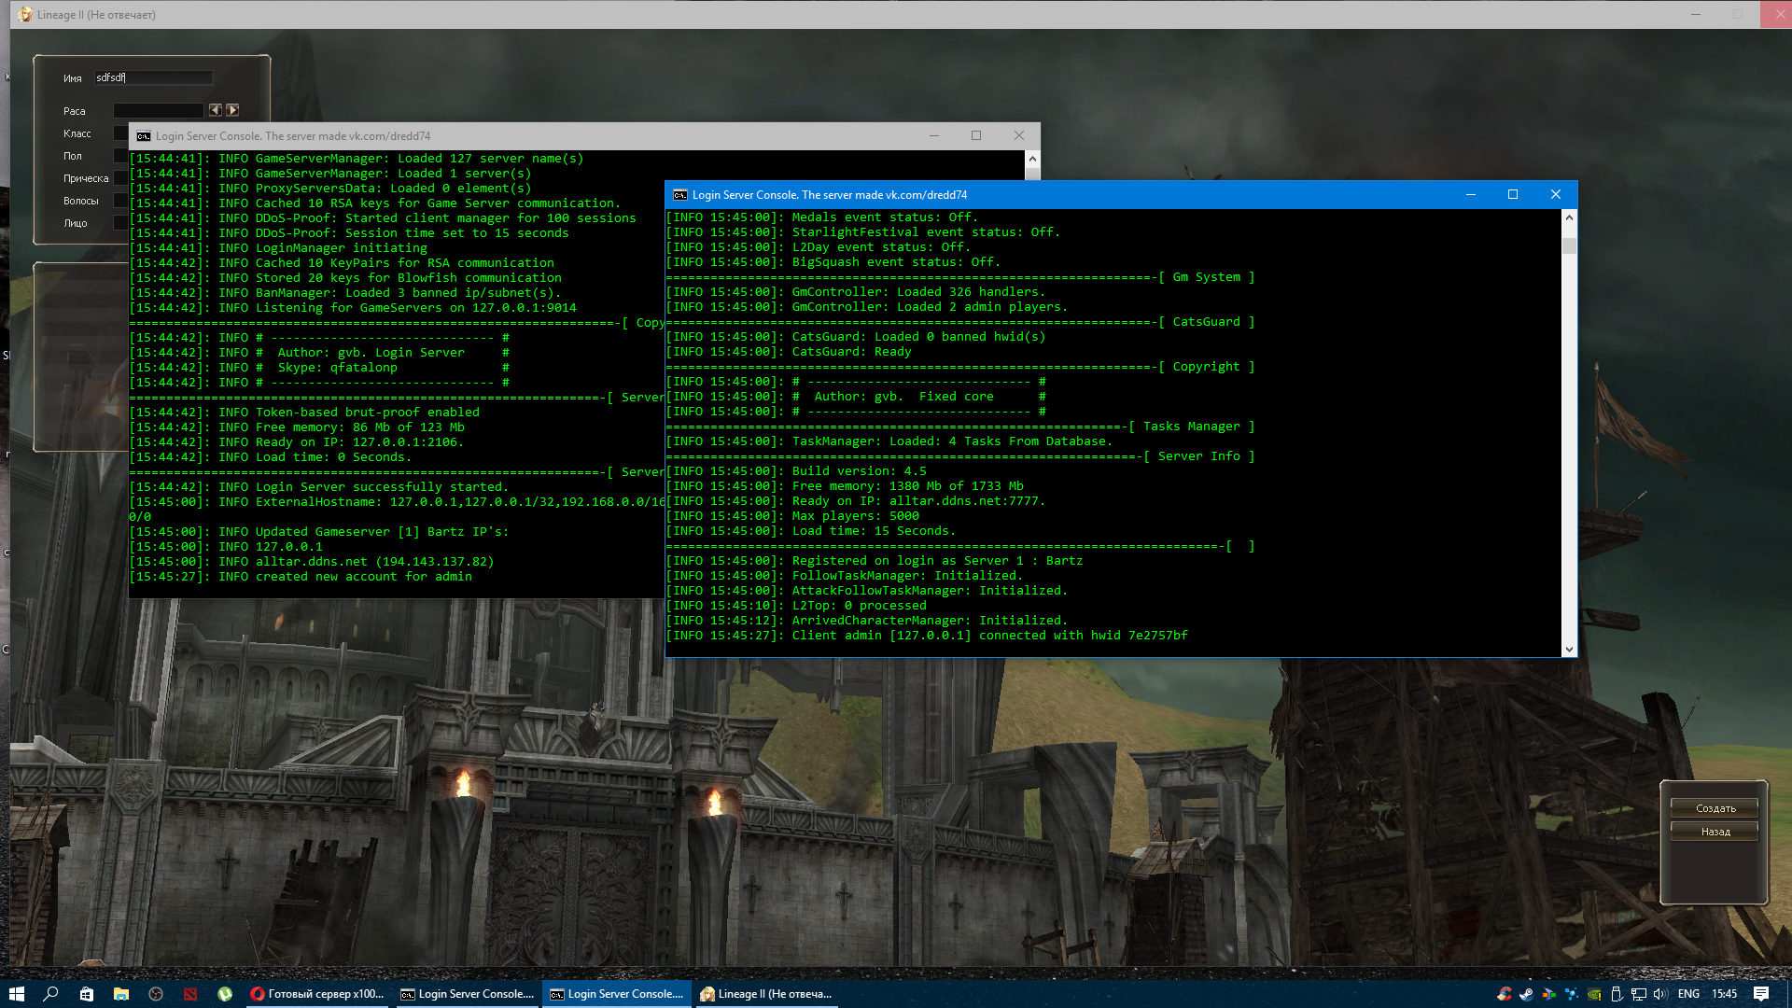Image resolution: width=1792 pixels, height=1008 pixels.
Task: Open uTorrent from the taskbar
Action: click(x=225, y=994)
